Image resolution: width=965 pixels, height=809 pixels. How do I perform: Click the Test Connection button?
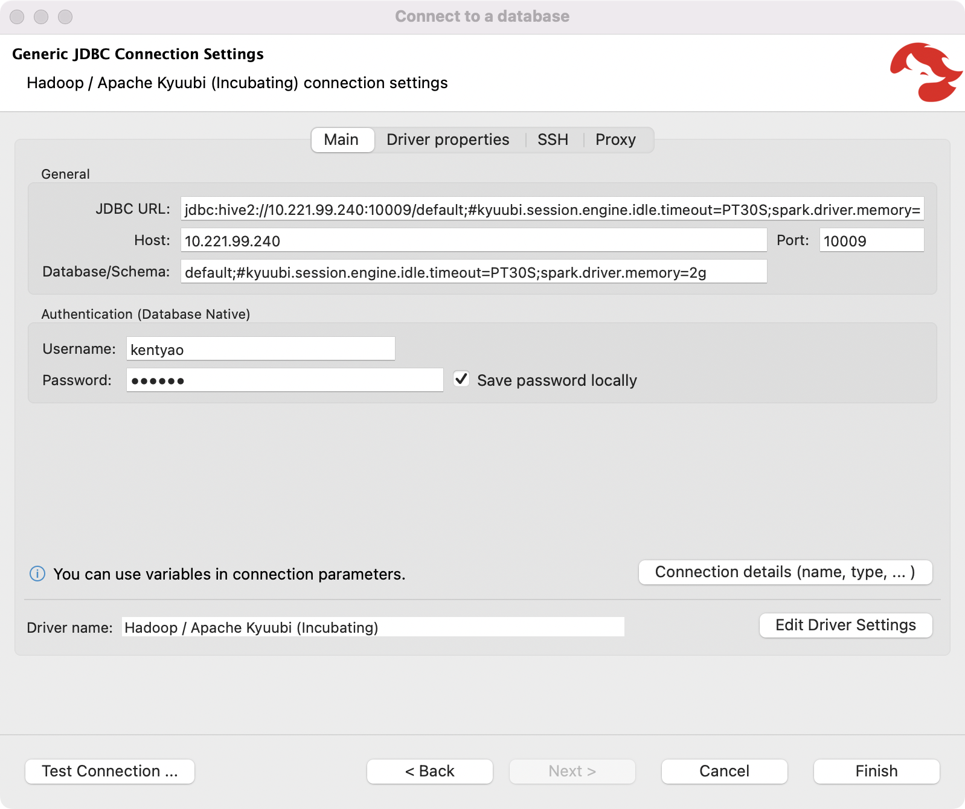tap(110, 771)
